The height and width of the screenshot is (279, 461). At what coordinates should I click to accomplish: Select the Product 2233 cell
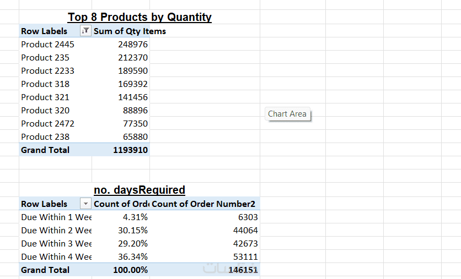[x=47, y=71]
